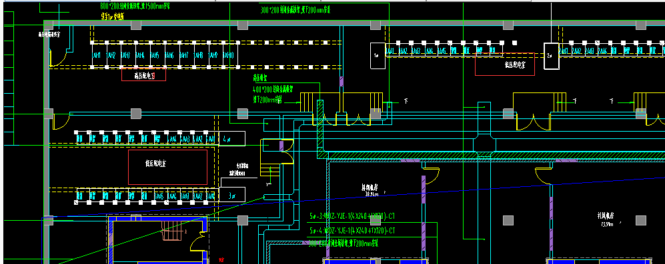Click the 800*200 cable tray annotation

(x=135, y=7)
